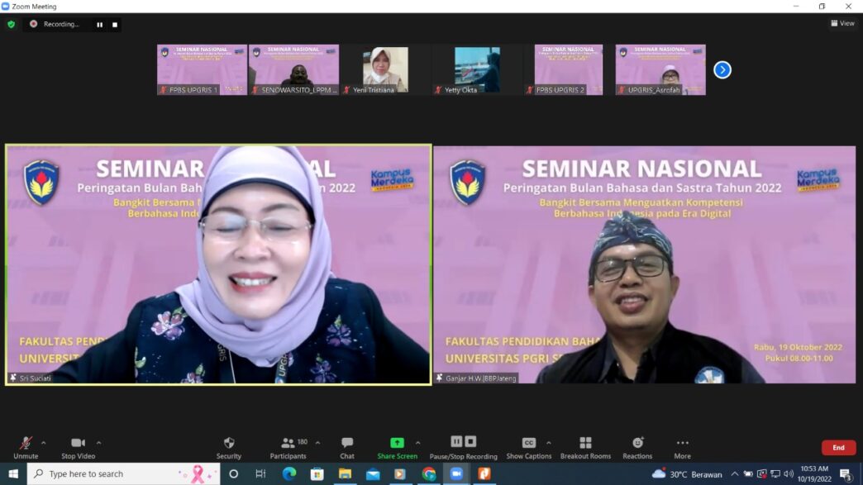Click the red End meeting button
This screenshot has height=485, width=863.
coord(838,448)
